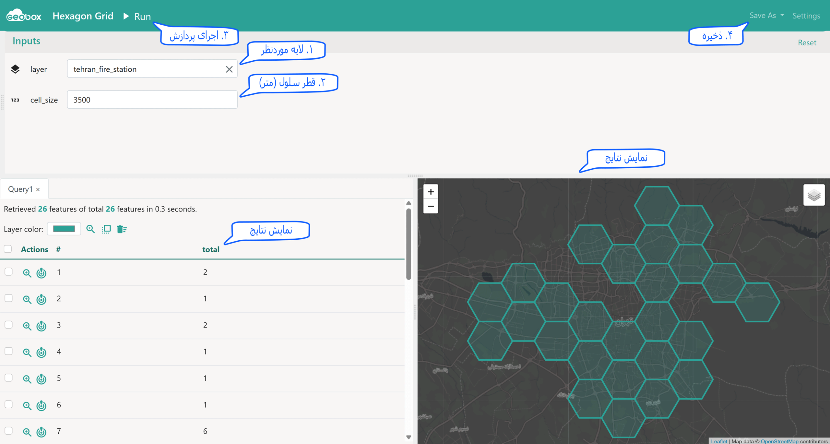Clear the tehran_fire_station layer selection
830x444 pixels.
coord(229,69)
